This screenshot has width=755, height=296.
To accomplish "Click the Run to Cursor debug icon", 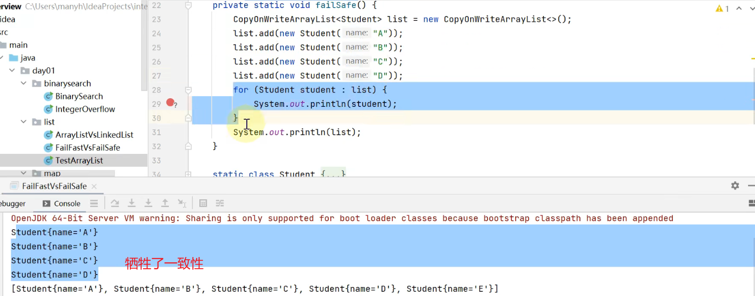I will [182, 203].
